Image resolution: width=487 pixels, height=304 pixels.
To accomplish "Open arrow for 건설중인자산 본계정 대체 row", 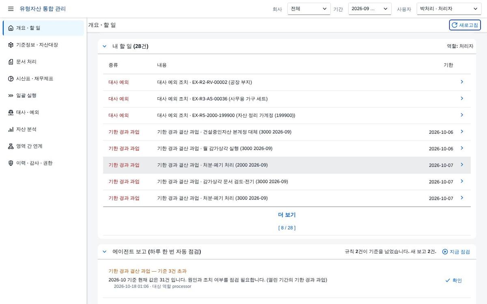I will [x=462, y=132].
